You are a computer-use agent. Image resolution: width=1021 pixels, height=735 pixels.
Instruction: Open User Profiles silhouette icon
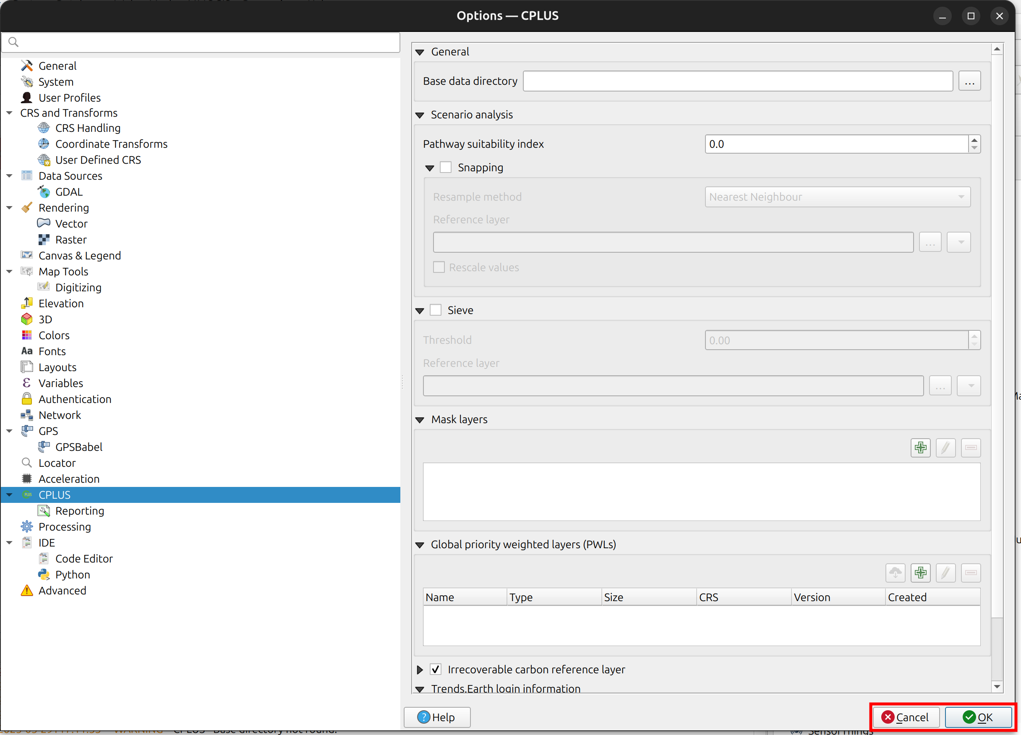coord(27,98)
